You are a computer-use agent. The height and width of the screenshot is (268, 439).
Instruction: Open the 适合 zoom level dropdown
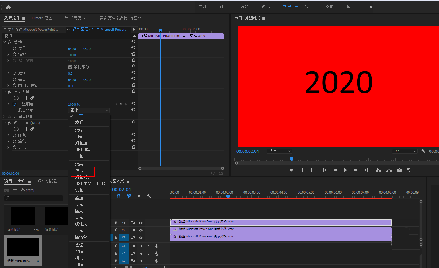279,151
